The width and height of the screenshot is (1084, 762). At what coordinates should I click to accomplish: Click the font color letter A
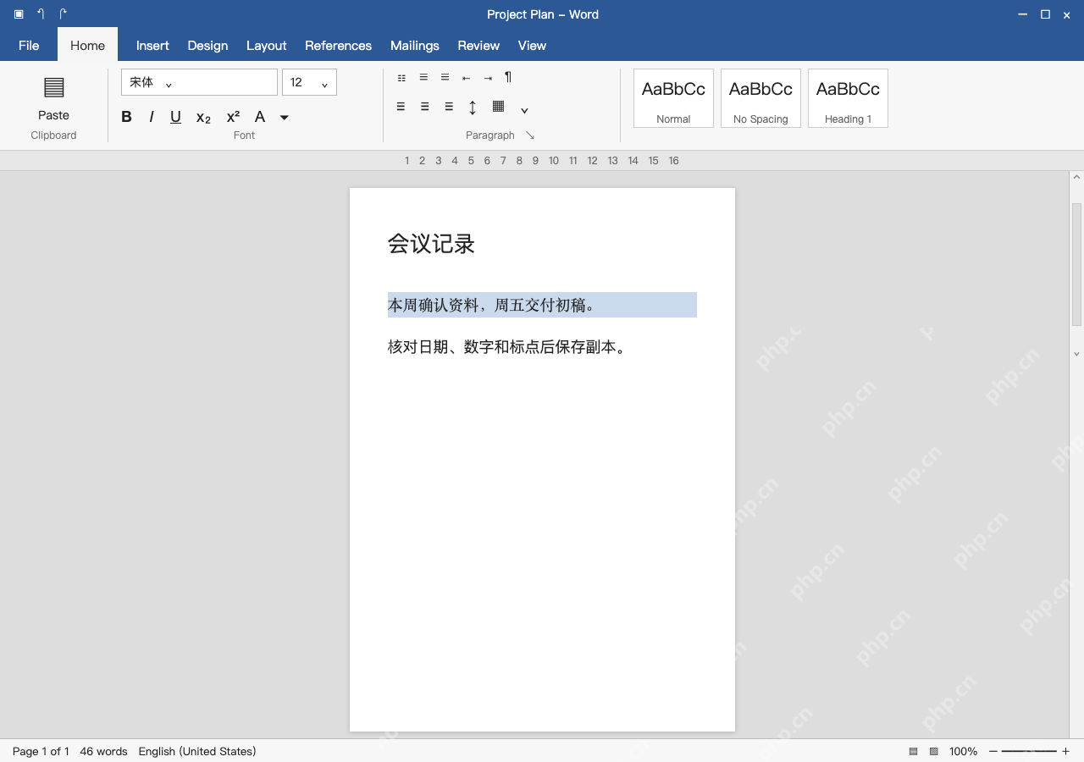click(x=260, y=117)
